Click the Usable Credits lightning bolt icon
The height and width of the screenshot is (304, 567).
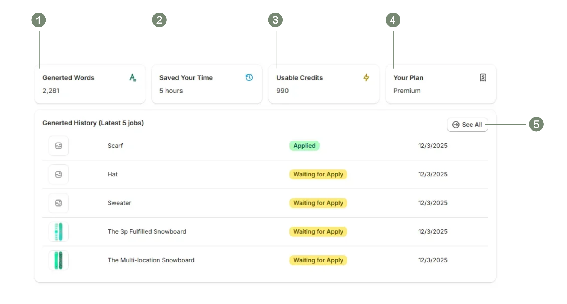coord(366,78)
